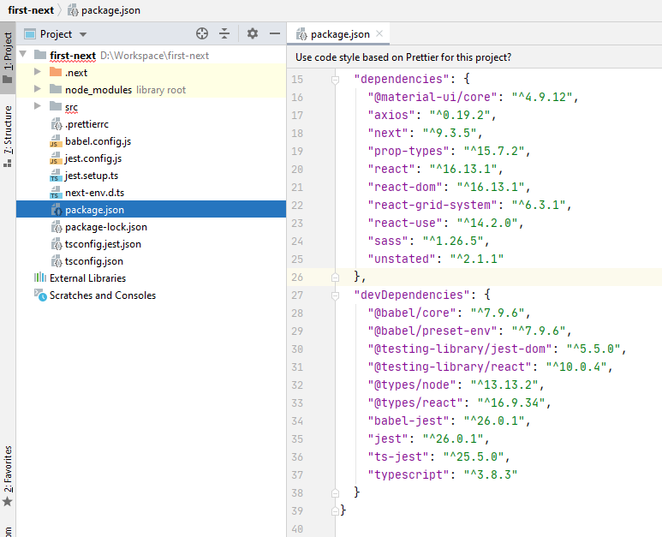Open the Project view dropdown arrow
This screenshot has width=662, height=537.
pos(83,34)
